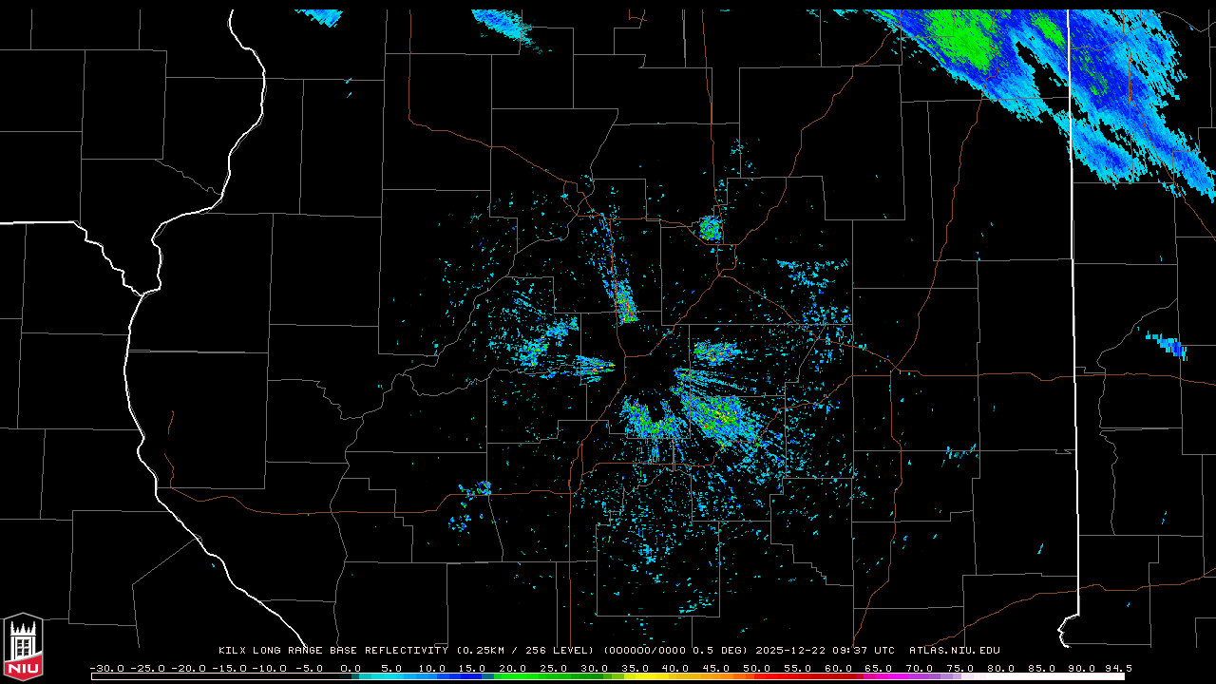Screen dimensions: 1216x684
Task: Click the 20.0 label on the dBZ scale
Action: pyautogui.click(x=513, y=668)
